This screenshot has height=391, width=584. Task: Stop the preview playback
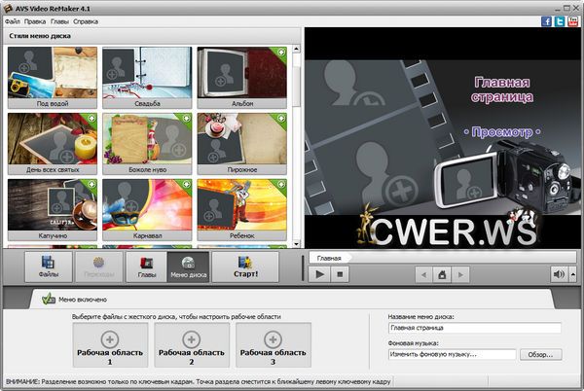pyautogui.click(x=340, y=275)
